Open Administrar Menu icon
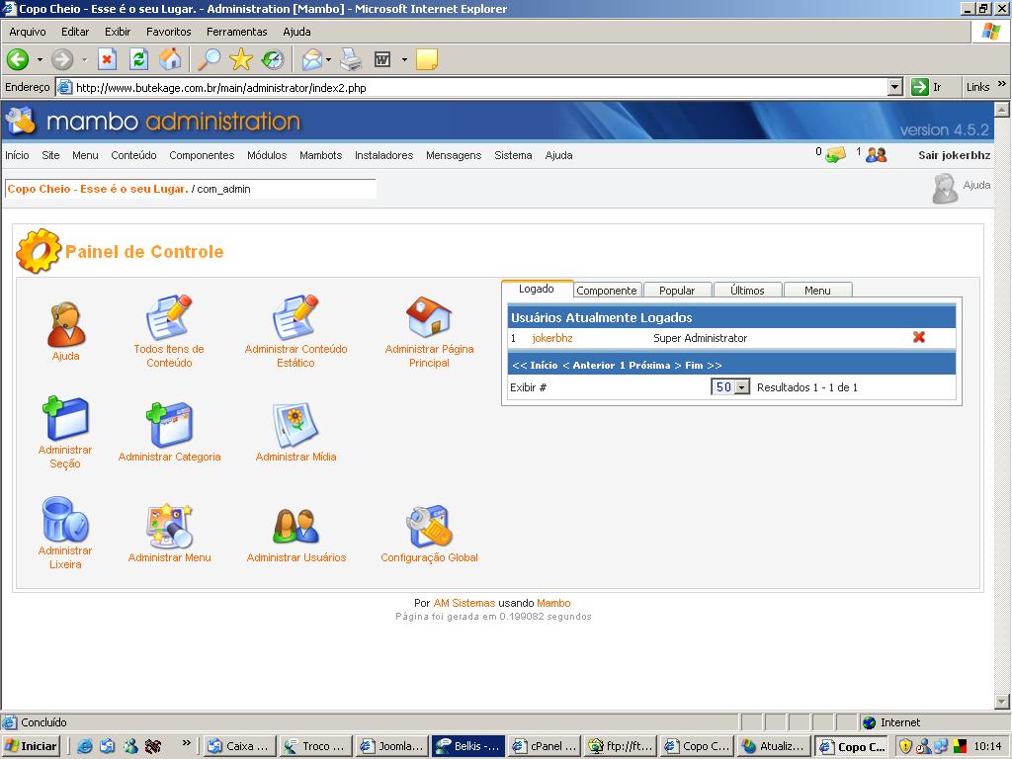Viewport: 1012px width, 759px height. point(169,526)
